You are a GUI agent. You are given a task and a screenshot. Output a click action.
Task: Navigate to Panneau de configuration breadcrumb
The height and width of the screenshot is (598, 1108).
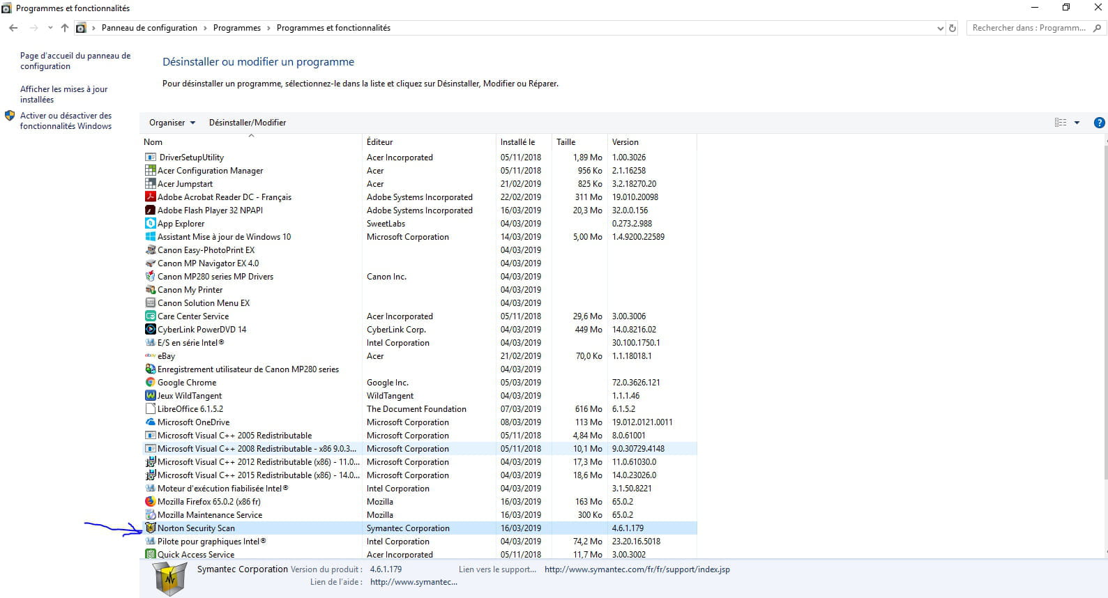(149, 28)
